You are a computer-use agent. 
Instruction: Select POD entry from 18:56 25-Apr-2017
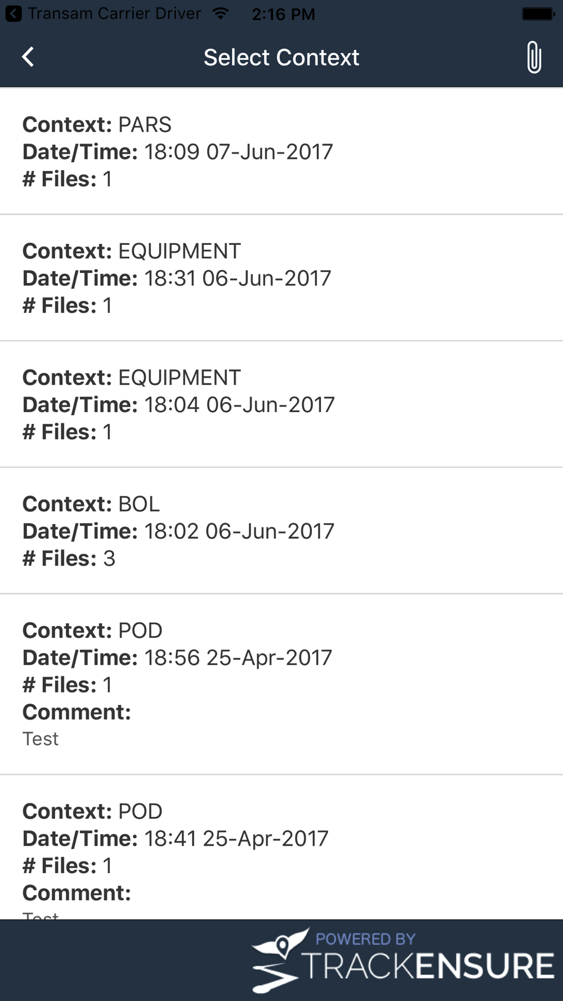281,684
